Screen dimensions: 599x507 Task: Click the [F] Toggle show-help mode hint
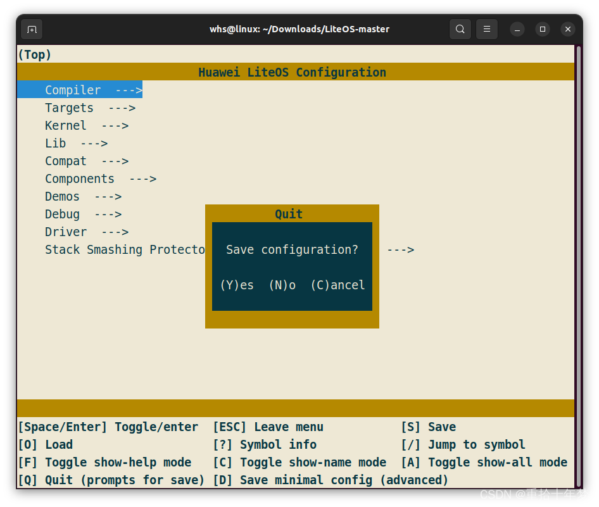104,462
